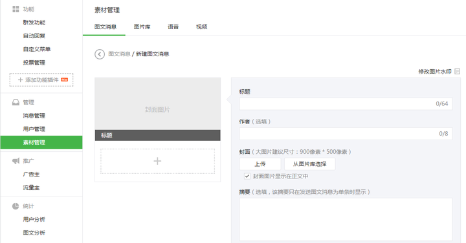Click the 修改图片水印 label text
Viewport: 466px width, 243px height.
pos(435,72)
